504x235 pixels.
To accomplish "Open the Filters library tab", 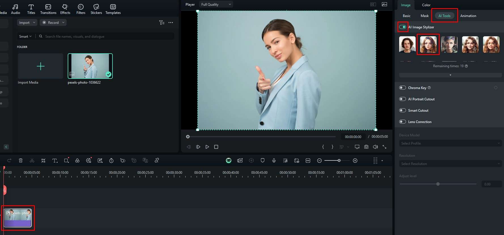I will click(x=81, y=9).
